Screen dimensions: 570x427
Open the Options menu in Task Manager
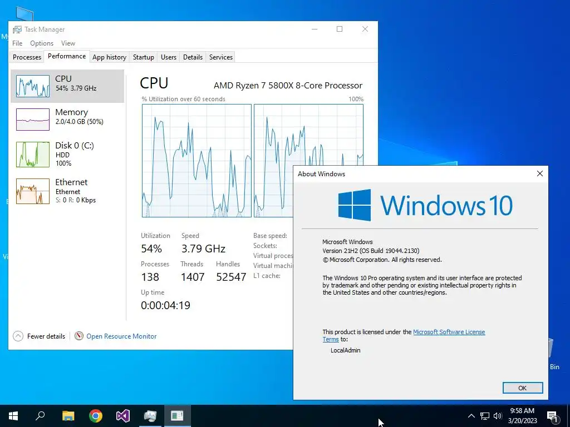point(42,43)
